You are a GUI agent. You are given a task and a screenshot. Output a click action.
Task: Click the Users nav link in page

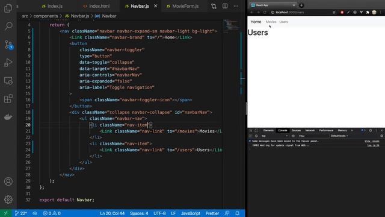point(283,22)
